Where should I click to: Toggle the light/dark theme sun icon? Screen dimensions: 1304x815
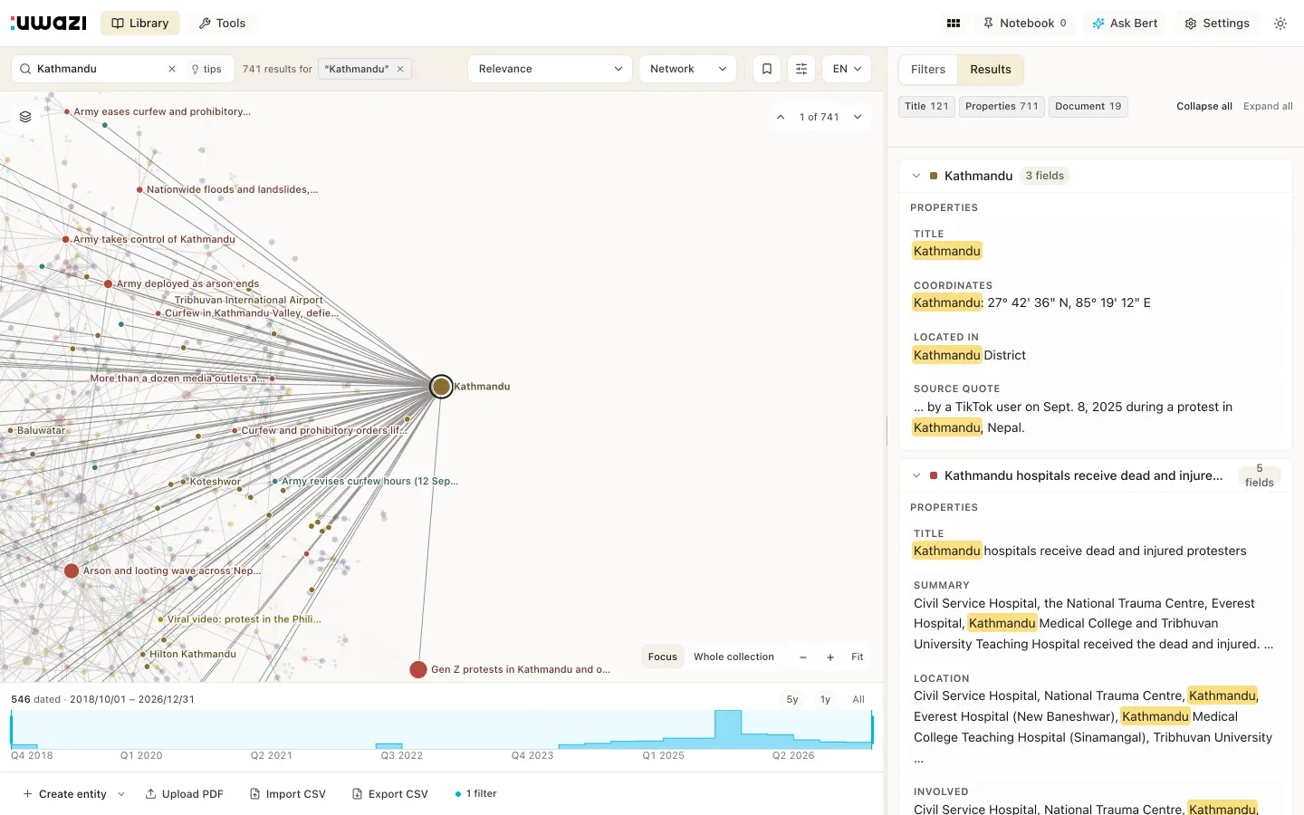[1280, 24]
